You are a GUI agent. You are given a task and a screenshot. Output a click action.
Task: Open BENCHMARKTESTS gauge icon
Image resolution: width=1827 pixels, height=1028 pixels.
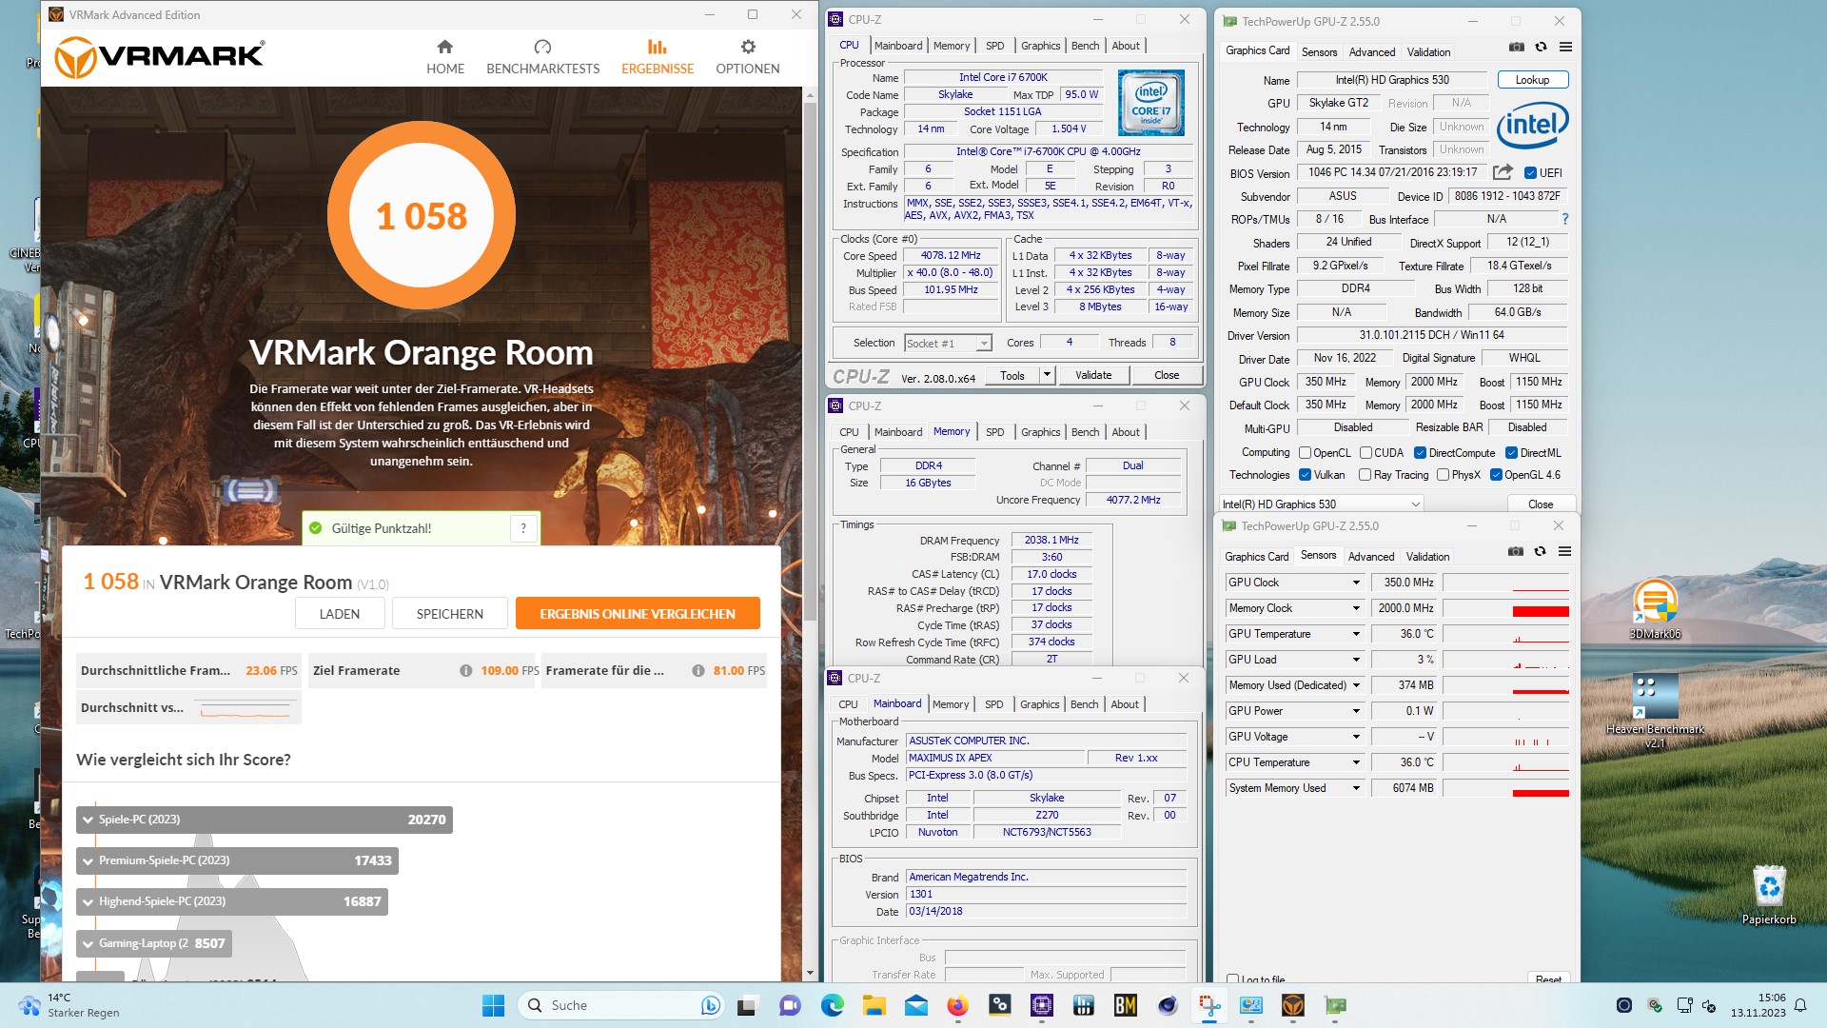point(542,47)
